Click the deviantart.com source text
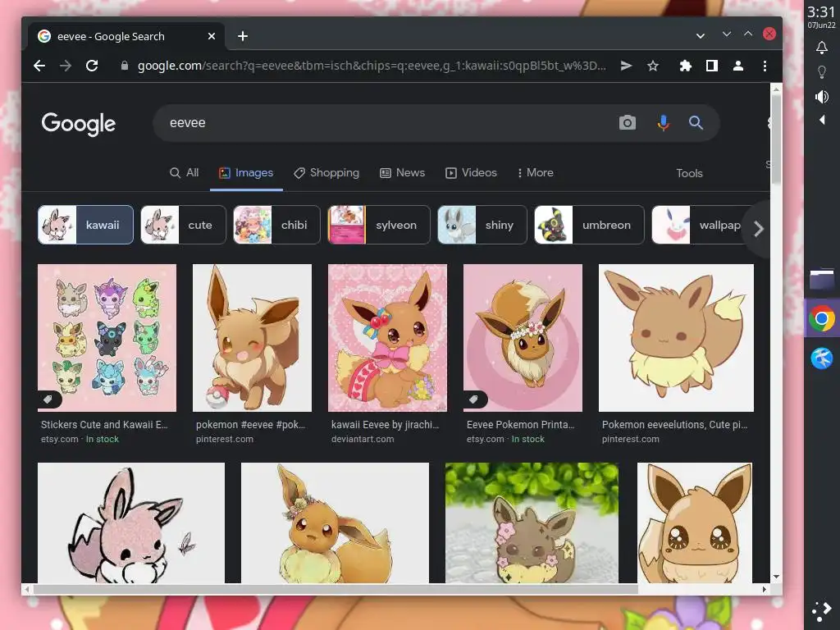Screen dimensions: 840x630 coord(363,440)
